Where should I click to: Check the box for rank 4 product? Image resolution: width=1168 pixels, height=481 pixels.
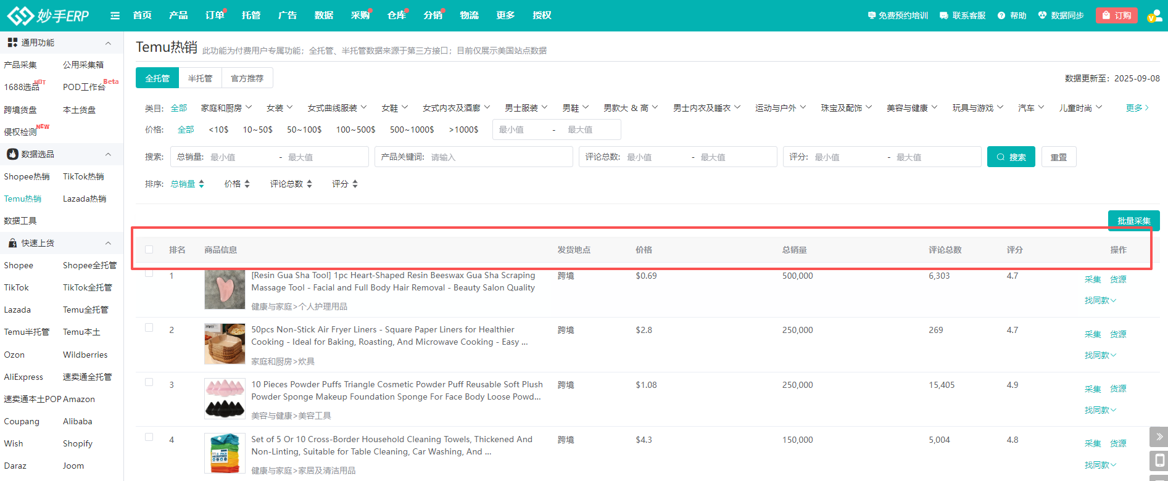point(149,437)
